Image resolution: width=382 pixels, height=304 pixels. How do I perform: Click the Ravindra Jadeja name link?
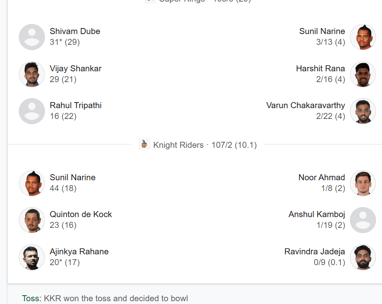tap(315, 252)
